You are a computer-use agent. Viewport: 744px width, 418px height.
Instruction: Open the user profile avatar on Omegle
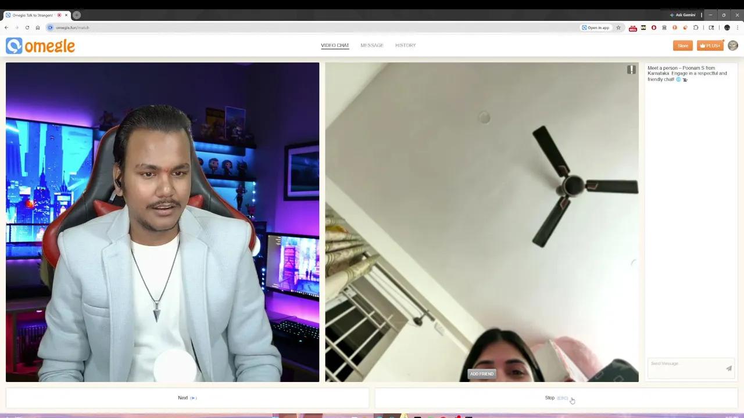click(x=733, y=45)
